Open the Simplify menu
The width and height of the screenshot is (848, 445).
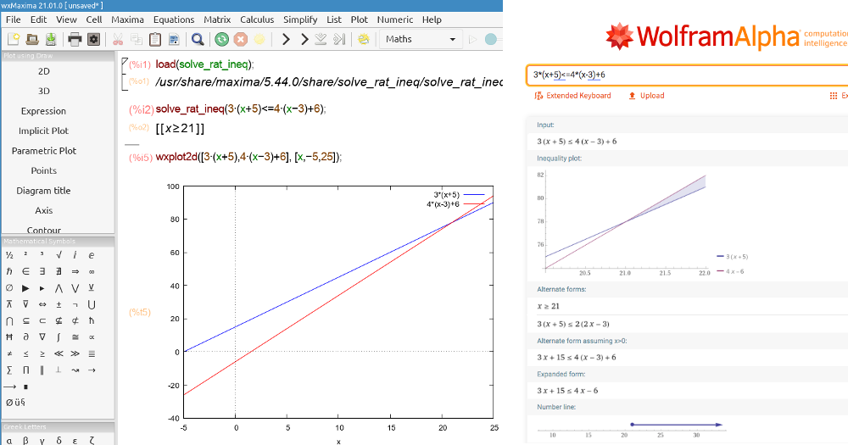pos(300,19)
